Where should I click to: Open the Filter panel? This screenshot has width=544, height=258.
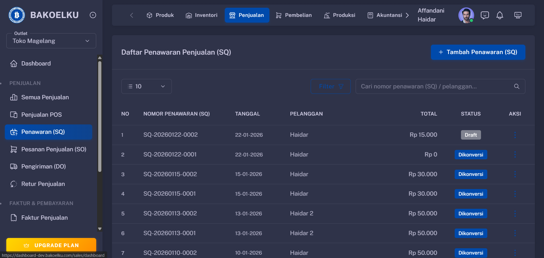[330, 86]
